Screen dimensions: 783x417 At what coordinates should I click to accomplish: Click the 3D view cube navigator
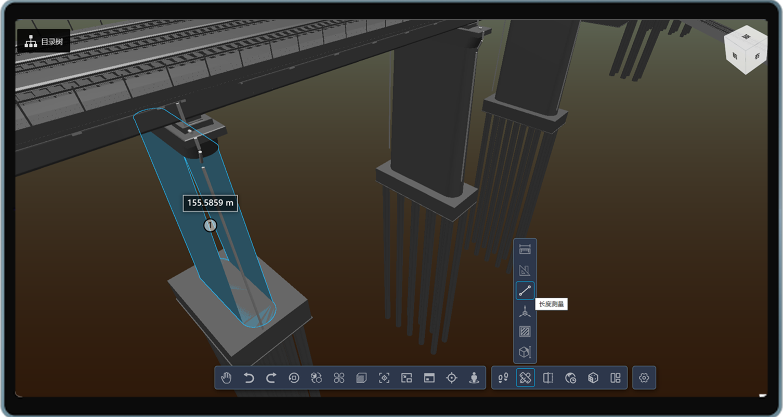pos(747,49)
